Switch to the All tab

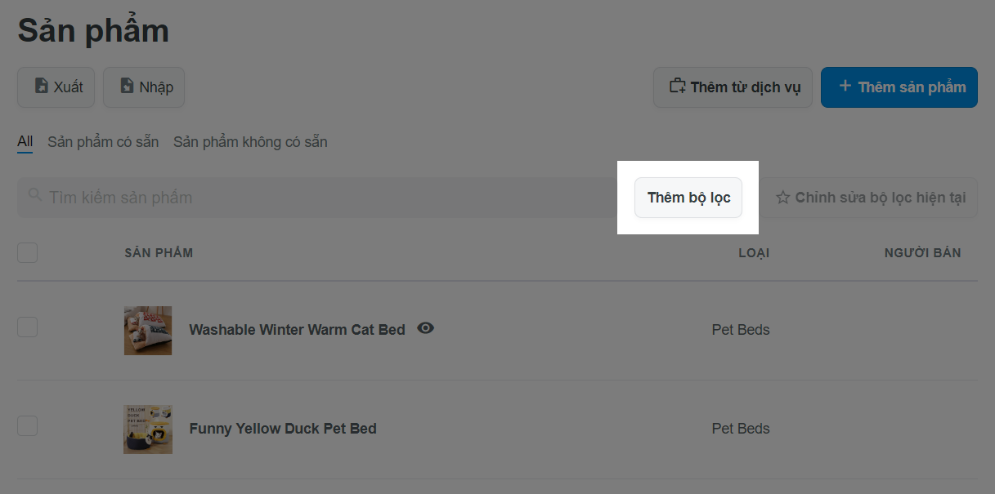coord(25,142)
